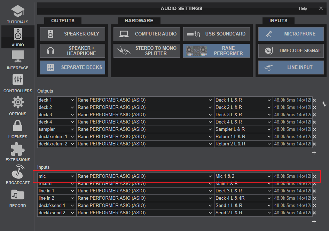Open the mic input type dropdown
The height and width of the screenshot is (231, 329).
tap(57, 176)
